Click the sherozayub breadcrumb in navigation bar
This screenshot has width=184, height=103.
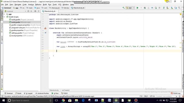pos(54,8)
